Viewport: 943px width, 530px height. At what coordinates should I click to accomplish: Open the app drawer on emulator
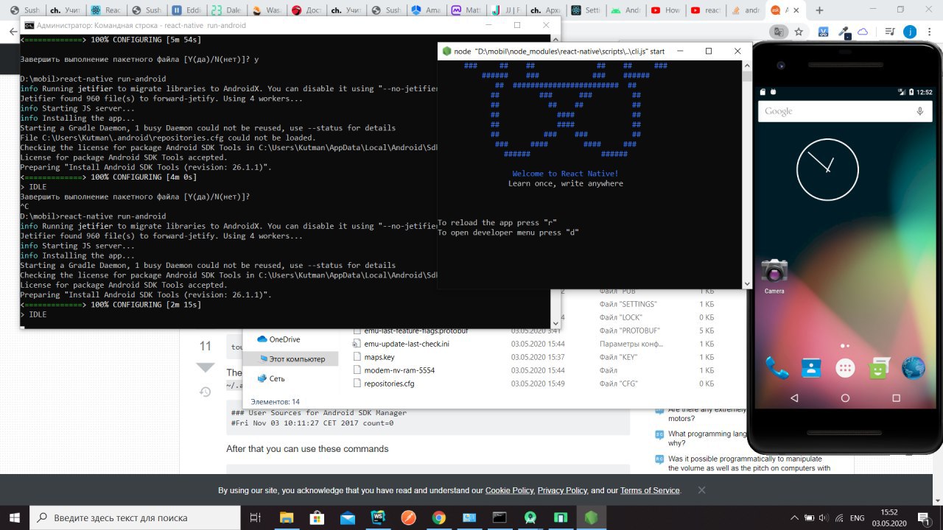click(x=845, y=367)
